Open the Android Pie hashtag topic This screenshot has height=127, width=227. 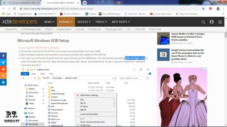11,29
